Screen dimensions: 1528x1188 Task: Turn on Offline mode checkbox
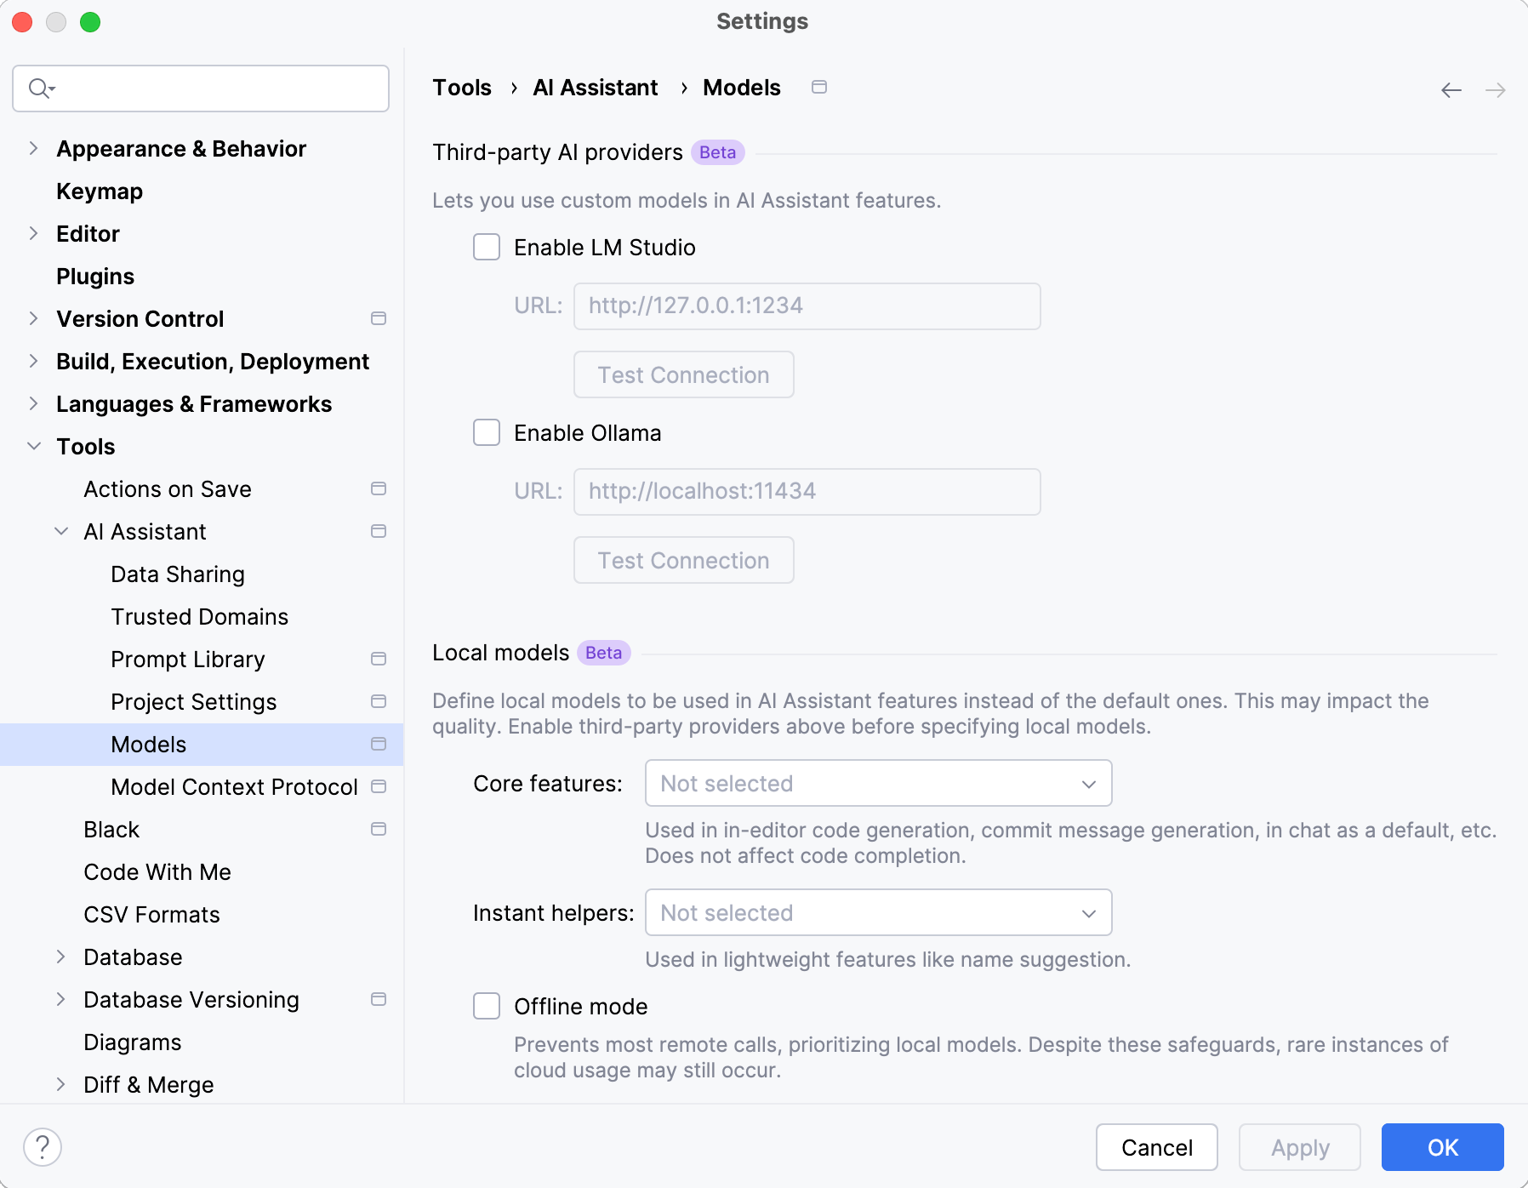tap(487, 1006)
